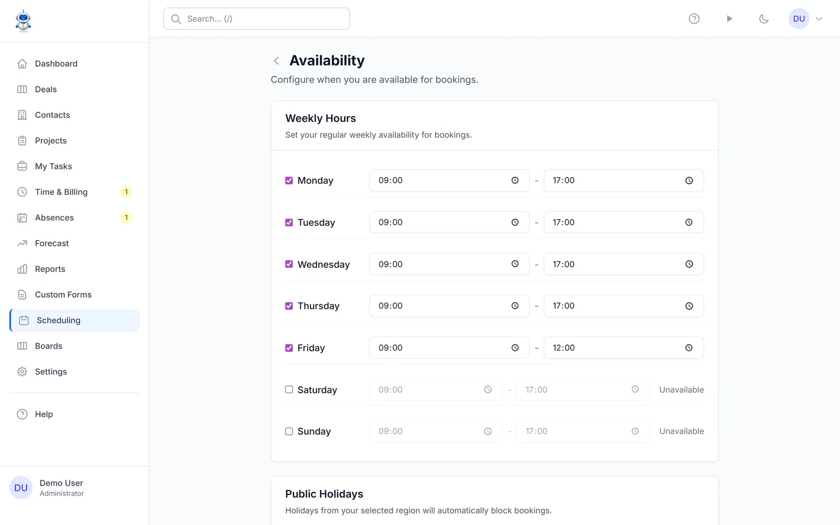Click Saturday's Unavailable label
The width and height of the screenshot is (840, 525).
tap(681, 390)
